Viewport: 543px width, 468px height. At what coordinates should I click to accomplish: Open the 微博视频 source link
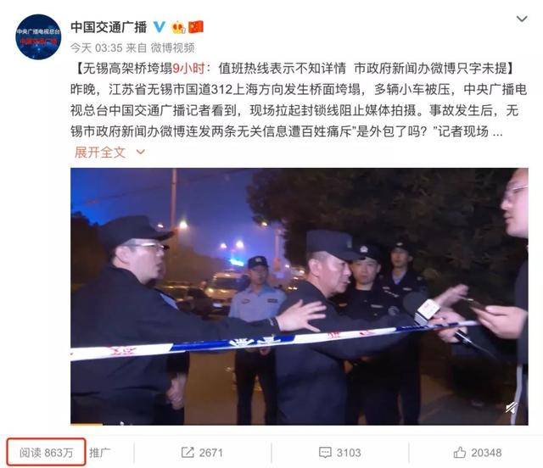[172, 47]
